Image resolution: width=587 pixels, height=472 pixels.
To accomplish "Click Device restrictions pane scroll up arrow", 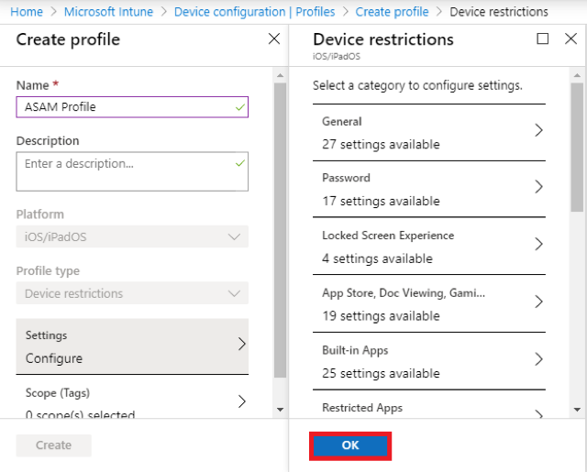I will (577, 75).
